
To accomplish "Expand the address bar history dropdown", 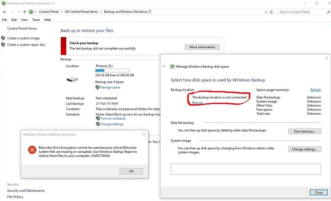I will click(x=266, y=12).
